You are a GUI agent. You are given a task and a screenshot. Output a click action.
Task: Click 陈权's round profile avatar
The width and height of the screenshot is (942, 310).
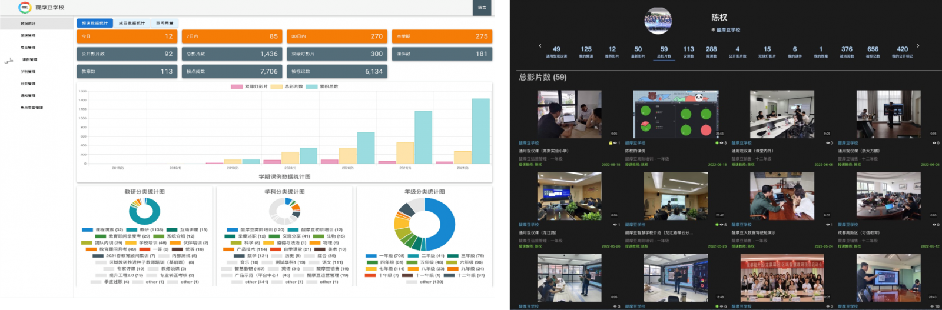tap(658, 21)
